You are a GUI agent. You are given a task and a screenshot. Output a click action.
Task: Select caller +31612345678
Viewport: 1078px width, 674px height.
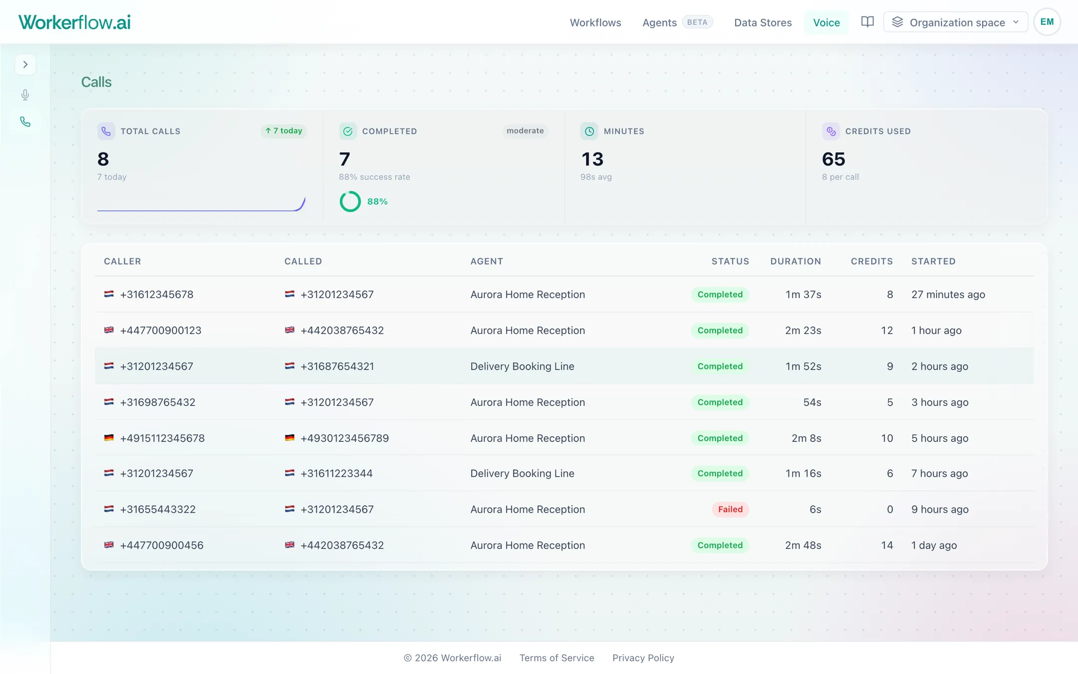[x=156, y=295]
